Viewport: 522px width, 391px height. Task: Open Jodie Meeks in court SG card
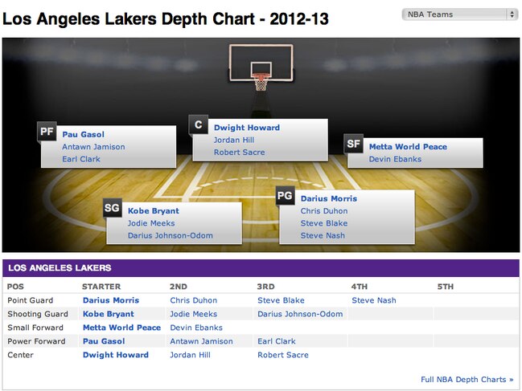pos(151,223)
